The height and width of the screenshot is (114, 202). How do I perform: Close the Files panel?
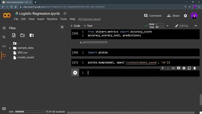click(x=62, y=27)
